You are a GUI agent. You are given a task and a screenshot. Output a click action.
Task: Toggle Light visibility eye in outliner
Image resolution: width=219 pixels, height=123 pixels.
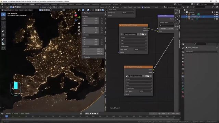pos(215,19)
